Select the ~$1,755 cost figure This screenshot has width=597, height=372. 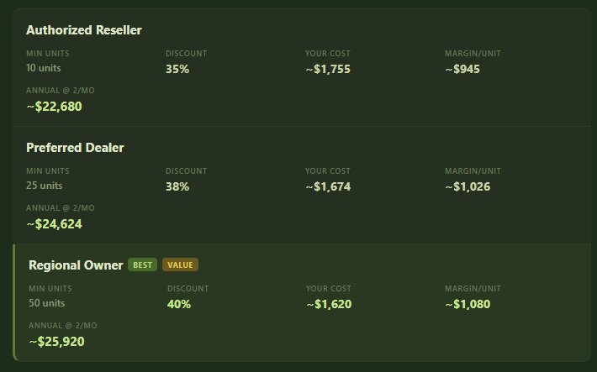(x=328, y=69)
